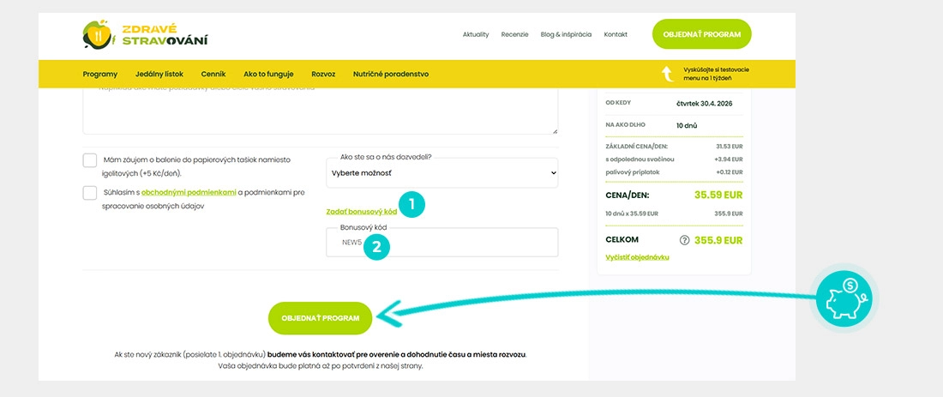This screenshot has height=397, width=943.
Task: Click the 'čtvrtek 30.4. 2026' start date
Action: coord(704,104)
